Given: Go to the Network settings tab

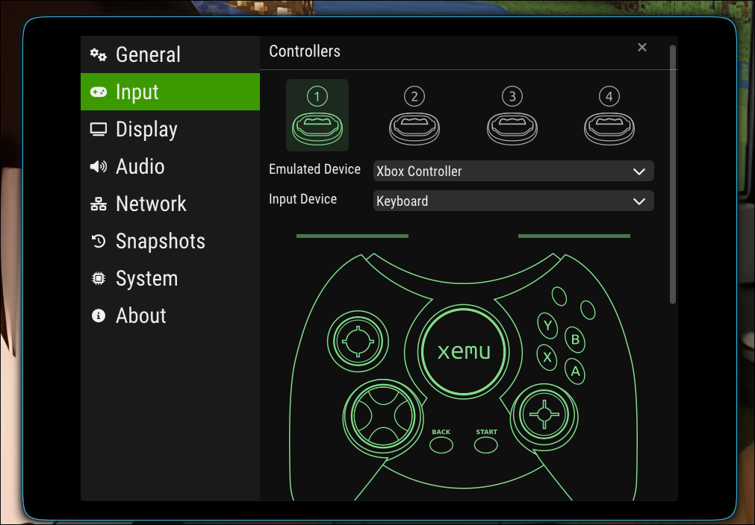Looking at the screenshot, I should pos(170,204).
